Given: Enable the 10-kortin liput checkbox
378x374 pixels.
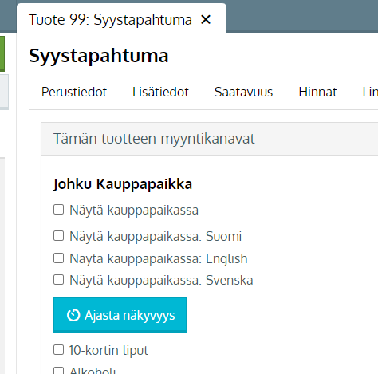Looking at the screenshot, I should 58,350.
